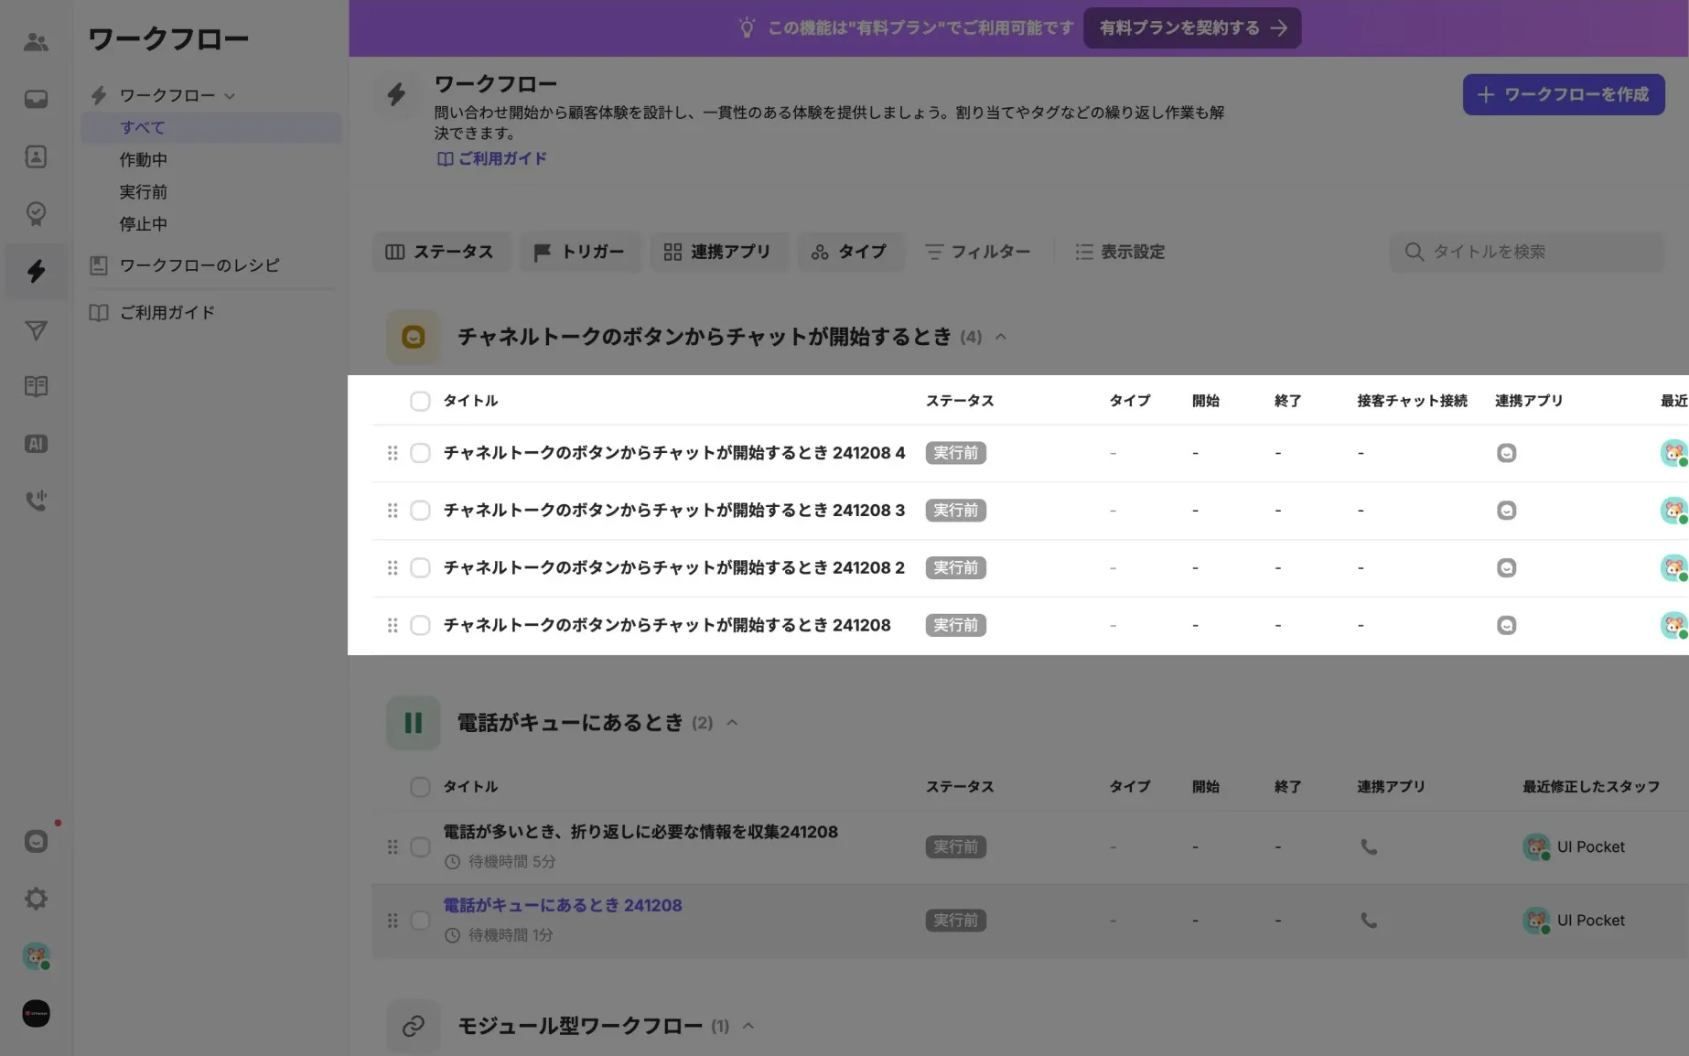Image resolution: width=1689 pixels, height=1056 pixels.
Task: Collapse the チャネルトークのボタンからチャットが開始するとき group
Action: 1001,337
